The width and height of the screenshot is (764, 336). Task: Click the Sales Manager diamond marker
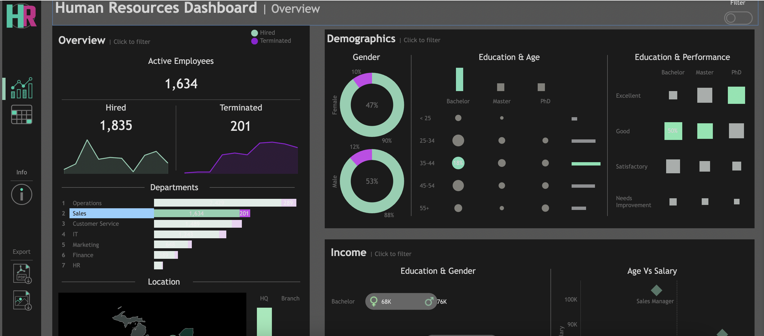tap(656, 290)
